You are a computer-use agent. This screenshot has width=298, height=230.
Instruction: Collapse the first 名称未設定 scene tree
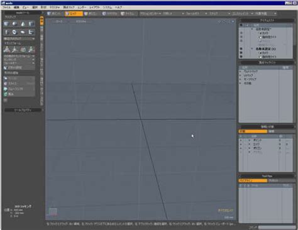pyautogui.click(x=252, y=29)
